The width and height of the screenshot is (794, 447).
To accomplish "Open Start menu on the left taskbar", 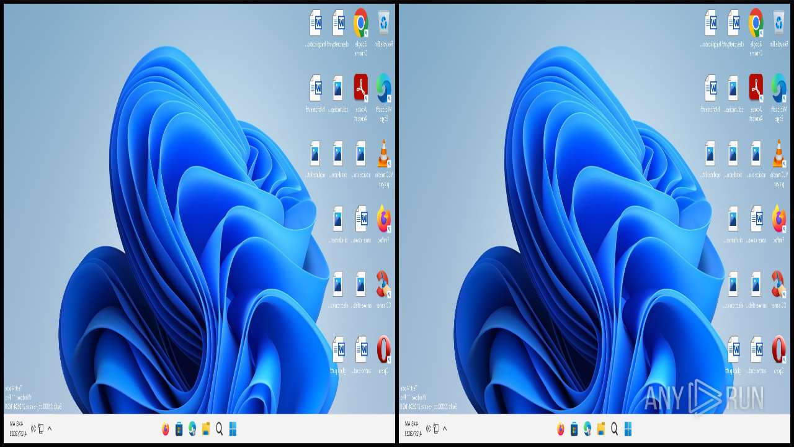I will pos(233,429).
